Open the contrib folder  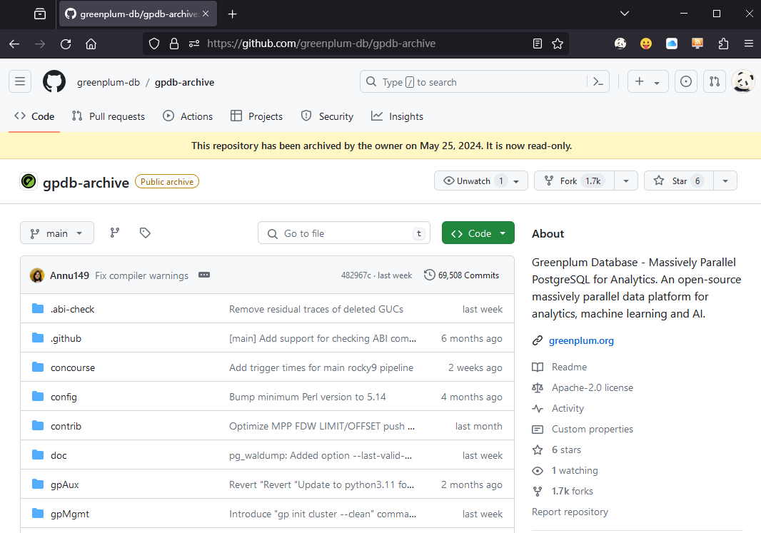tap(66, 426)
